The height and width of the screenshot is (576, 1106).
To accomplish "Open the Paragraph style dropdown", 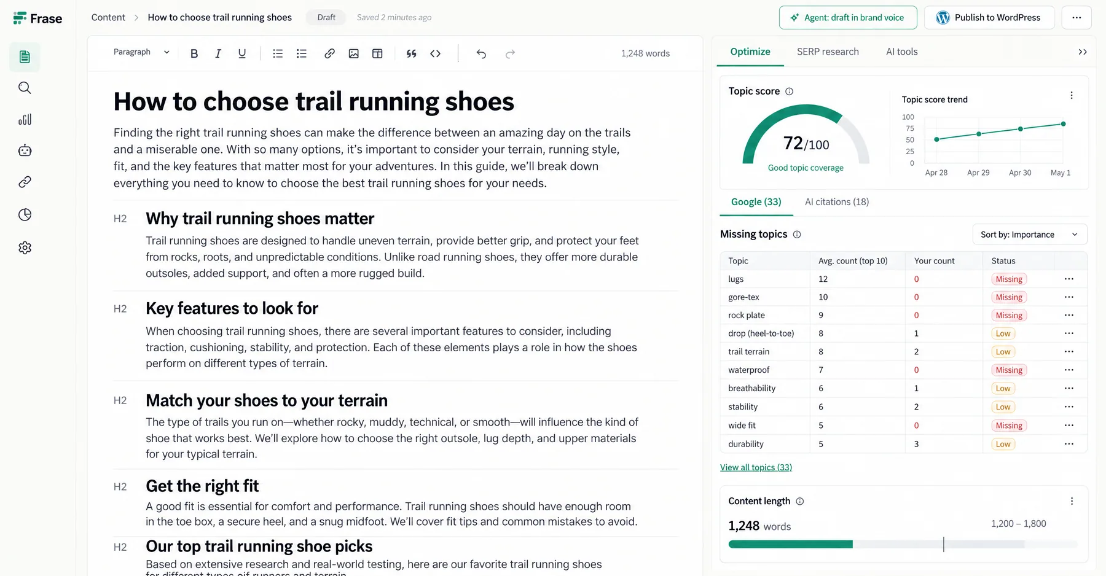I will coord(141,52).
